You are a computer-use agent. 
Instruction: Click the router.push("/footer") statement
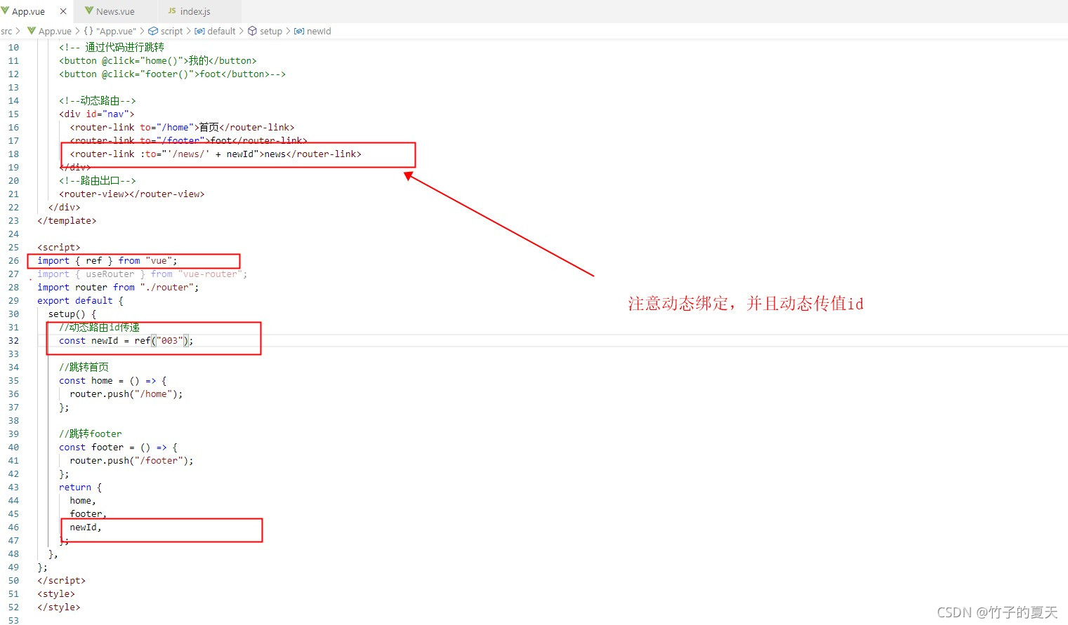pos(131,460)
